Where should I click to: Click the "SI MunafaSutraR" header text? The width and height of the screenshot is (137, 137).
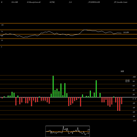[x=34, y=2]
